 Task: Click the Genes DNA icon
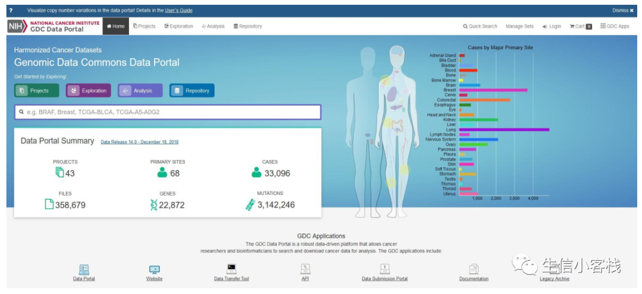(154, 204)
